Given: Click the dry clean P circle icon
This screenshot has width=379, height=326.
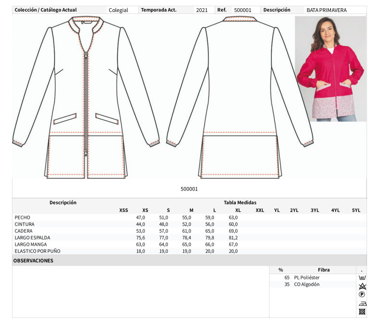Looking at the screenshot, I should click(361, 294).
